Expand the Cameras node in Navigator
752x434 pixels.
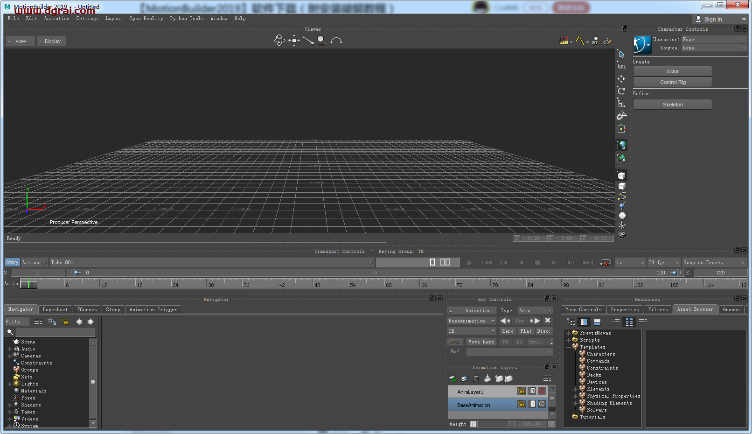click(9, 356)
